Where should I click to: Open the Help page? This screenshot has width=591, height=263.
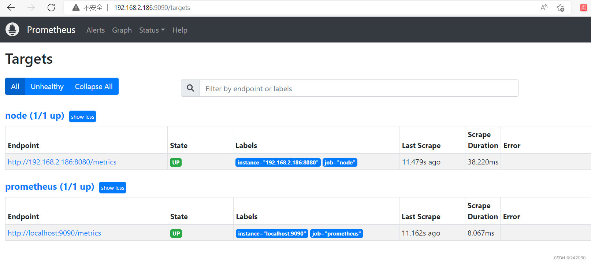click(180, 30)
